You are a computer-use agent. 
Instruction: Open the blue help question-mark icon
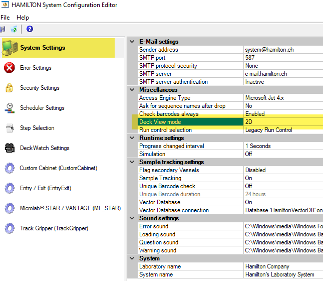pos(30,29)
